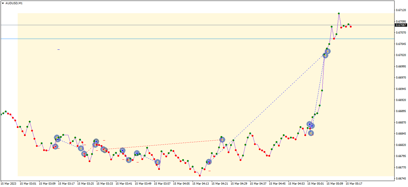The width and height of the screenshot is (408, 187).
Task: Click the blue buy-arrow trade marker near 04:13
Action: coord(209,162)
